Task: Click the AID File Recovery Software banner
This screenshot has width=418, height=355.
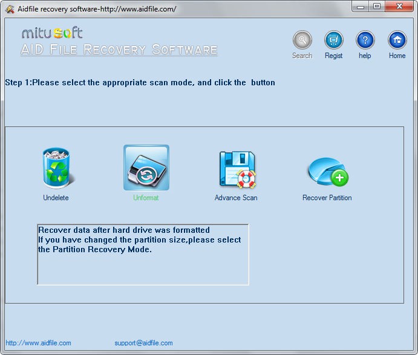Action: 119,50
